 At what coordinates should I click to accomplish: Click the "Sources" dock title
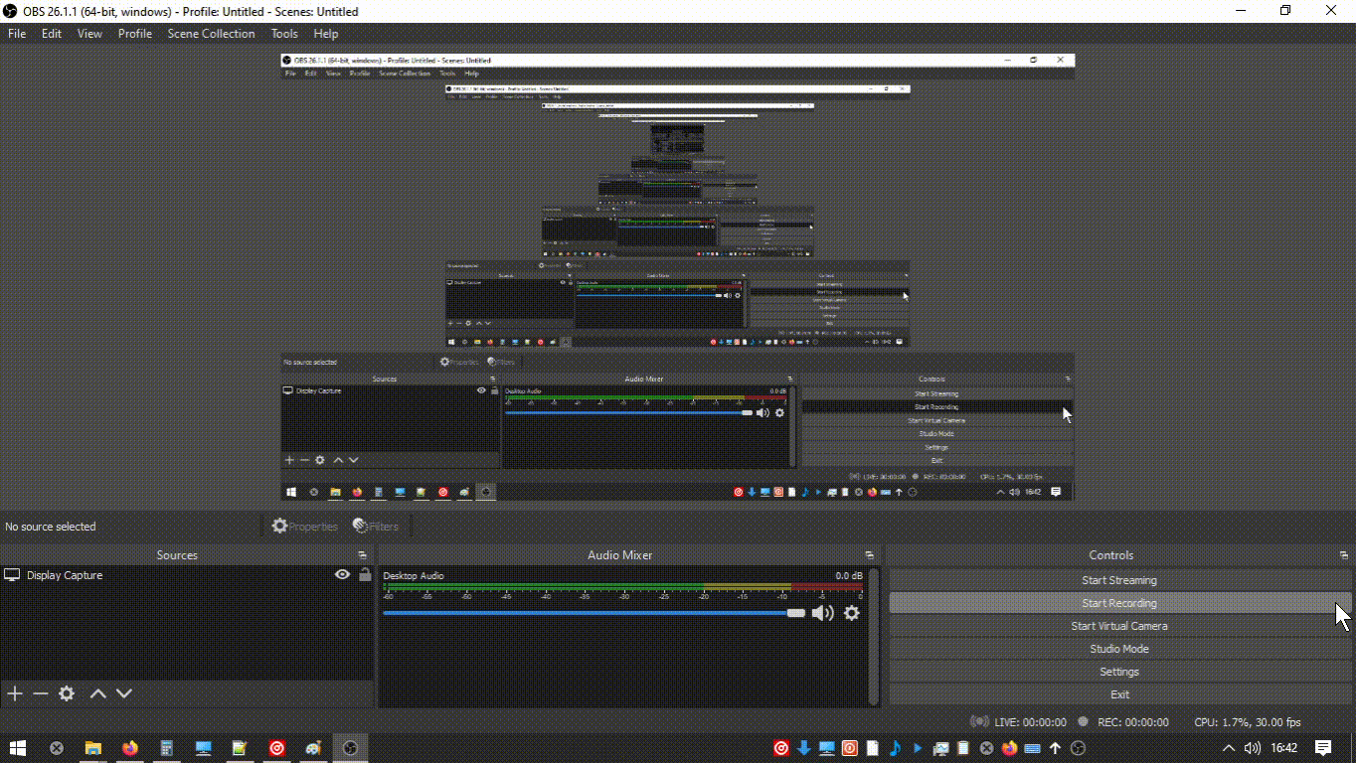[177, 555]
